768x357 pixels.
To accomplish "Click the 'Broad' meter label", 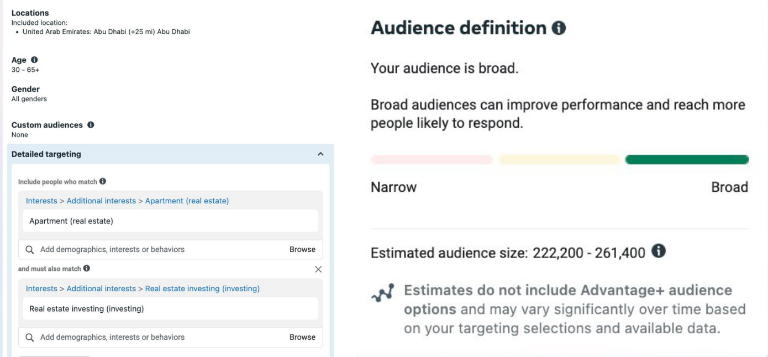I will 729,187.
